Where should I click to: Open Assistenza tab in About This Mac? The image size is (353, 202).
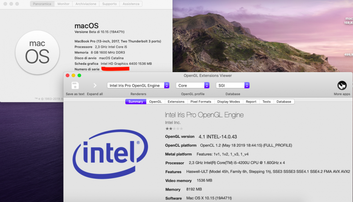tap(131, 4)
